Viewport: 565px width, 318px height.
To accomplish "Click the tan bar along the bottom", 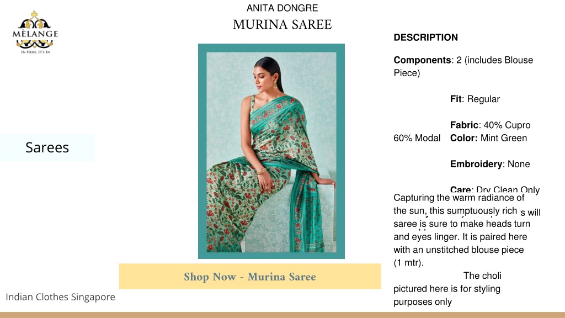I will (x=282, y=315).
